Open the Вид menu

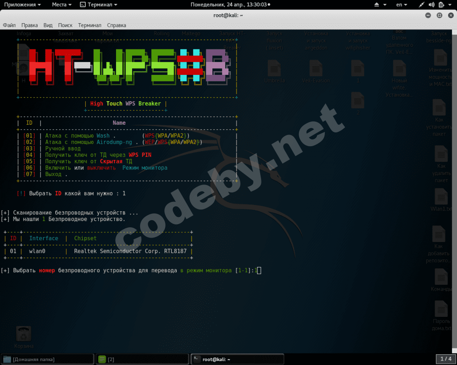click(48, 25)
